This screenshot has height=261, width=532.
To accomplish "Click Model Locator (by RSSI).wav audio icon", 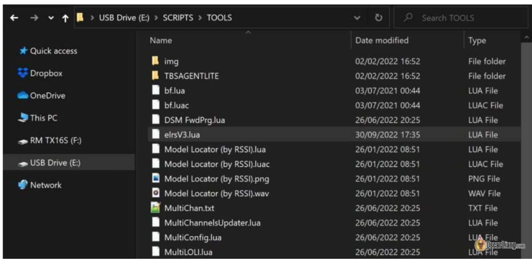I will coord(155,193).
